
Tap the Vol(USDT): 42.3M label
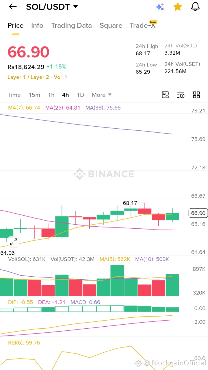(x=73, y=259)
